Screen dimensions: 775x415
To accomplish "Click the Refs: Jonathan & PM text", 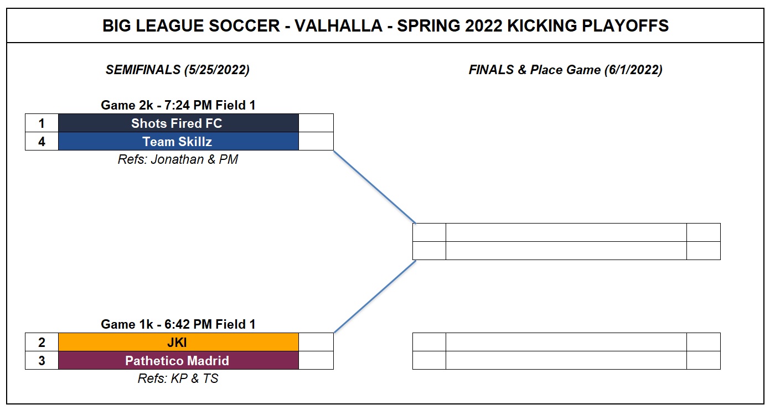I will coord(178,159).
